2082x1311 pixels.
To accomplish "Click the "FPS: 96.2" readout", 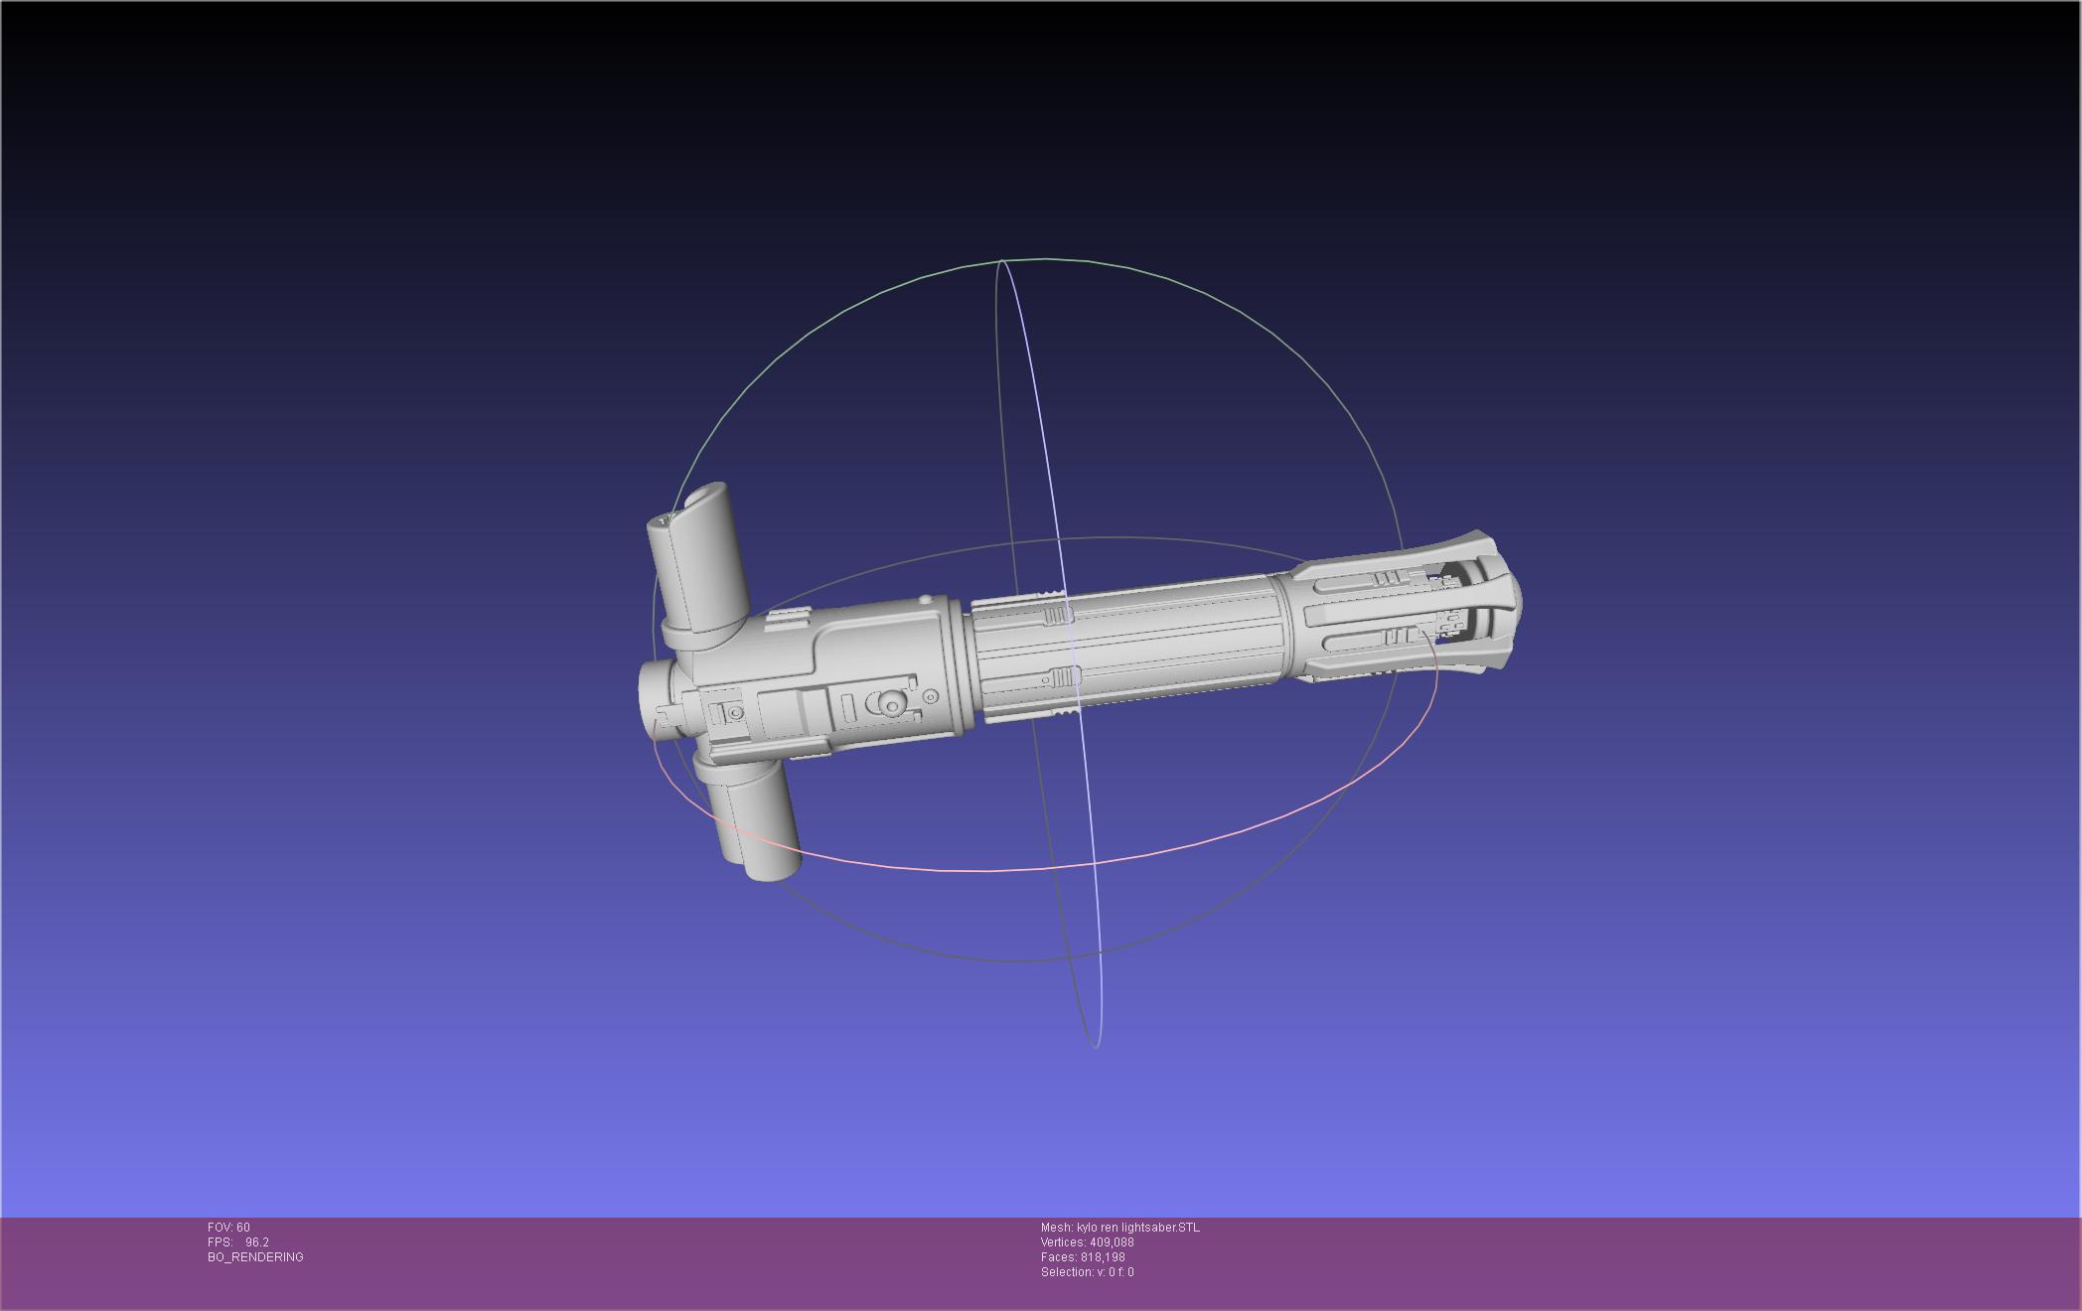I will click(x=238, y=1242).
